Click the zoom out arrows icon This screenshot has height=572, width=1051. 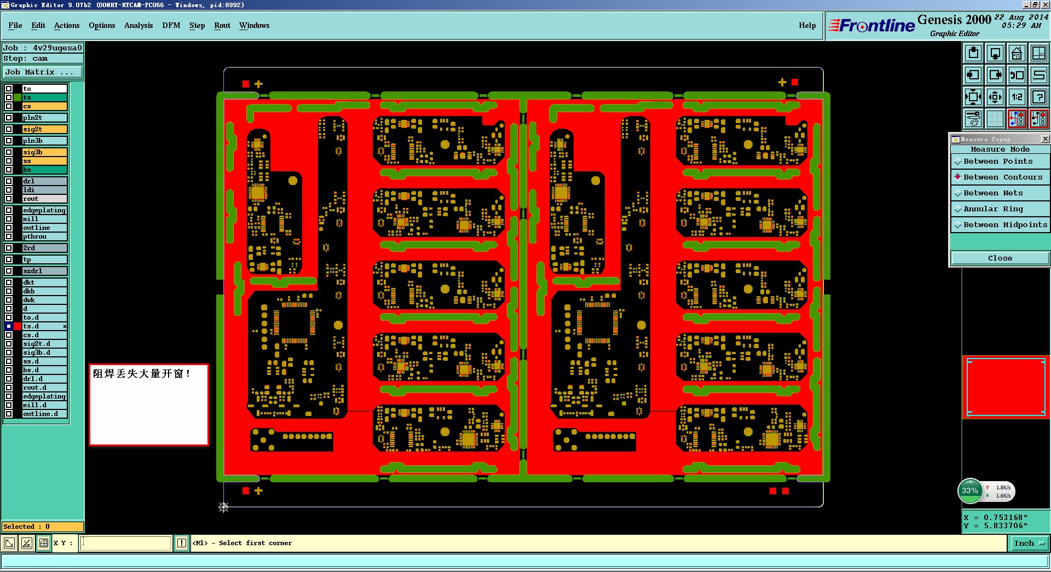pos(995,97)
